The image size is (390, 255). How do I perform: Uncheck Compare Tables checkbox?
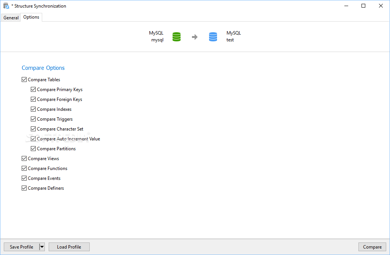[x=24, y=79]
